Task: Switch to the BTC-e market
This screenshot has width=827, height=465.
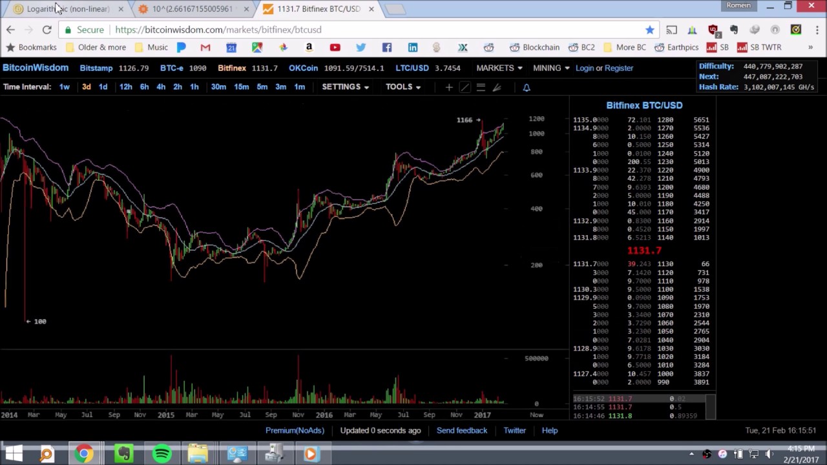Action: (183, 68)
